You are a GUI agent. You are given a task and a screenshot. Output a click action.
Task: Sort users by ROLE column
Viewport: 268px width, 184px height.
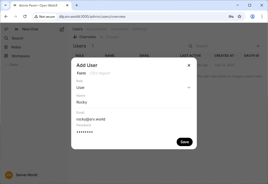pos(80,56)
